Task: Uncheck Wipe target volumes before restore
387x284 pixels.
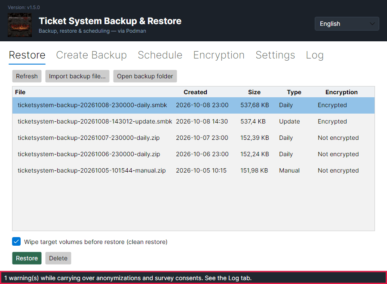Action: point(16,241)
